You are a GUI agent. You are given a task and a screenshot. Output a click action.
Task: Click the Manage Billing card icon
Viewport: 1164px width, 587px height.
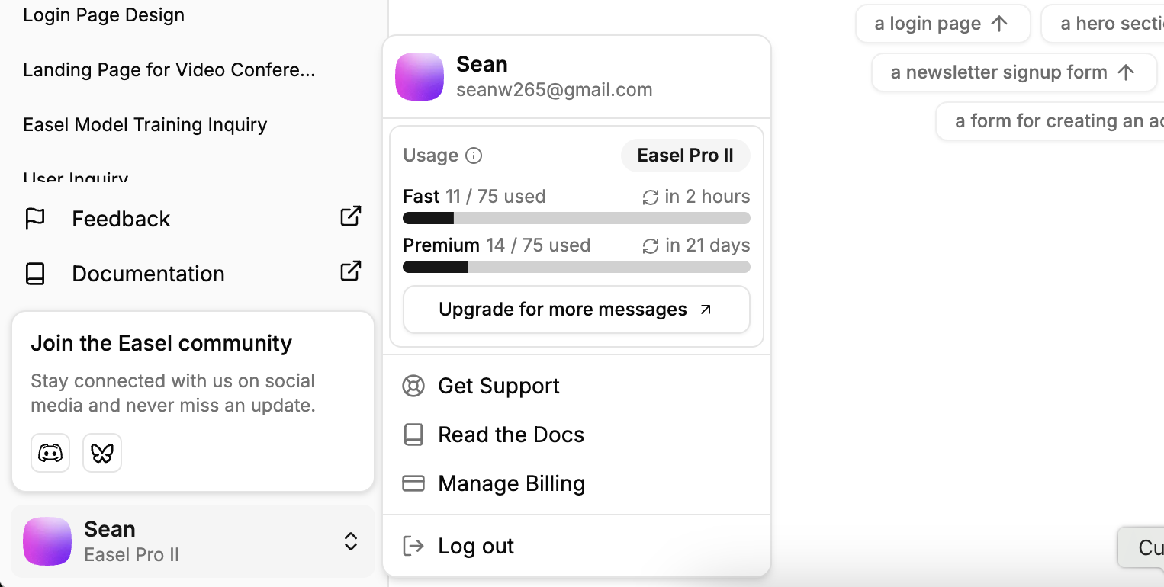pyautogui.click(x=413, y=483)
